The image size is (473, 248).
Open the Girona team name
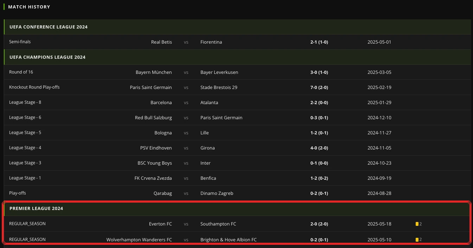[207, 148]
